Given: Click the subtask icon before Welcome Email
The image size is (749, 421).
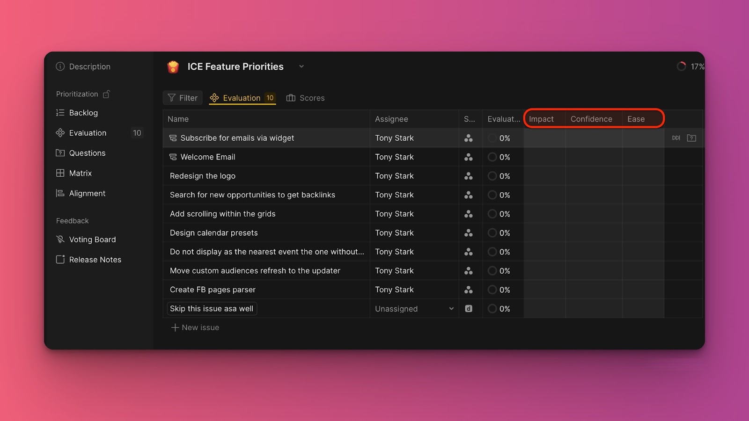Looking at the screenshot, I should pyautogui.click(x=173, y=157).
